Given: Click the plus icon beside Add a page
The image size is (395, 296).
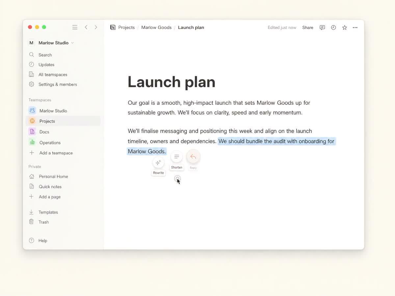Looking at the screenshot, I should coord(32,197).
